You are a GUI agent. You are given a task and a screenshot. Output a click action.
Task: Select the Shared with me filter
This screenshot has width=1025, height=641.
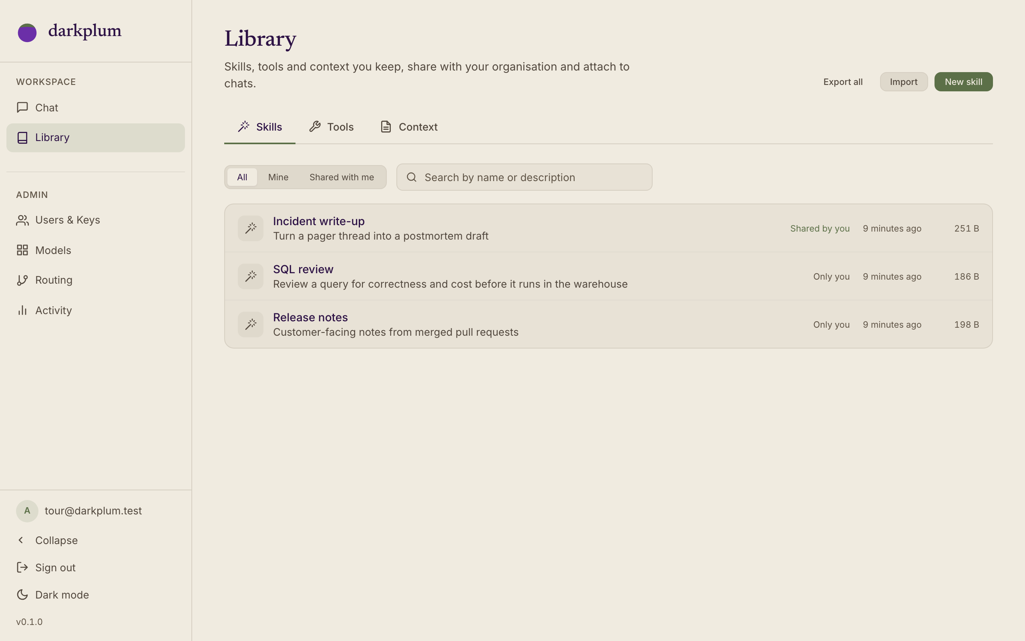click(342, 177)
